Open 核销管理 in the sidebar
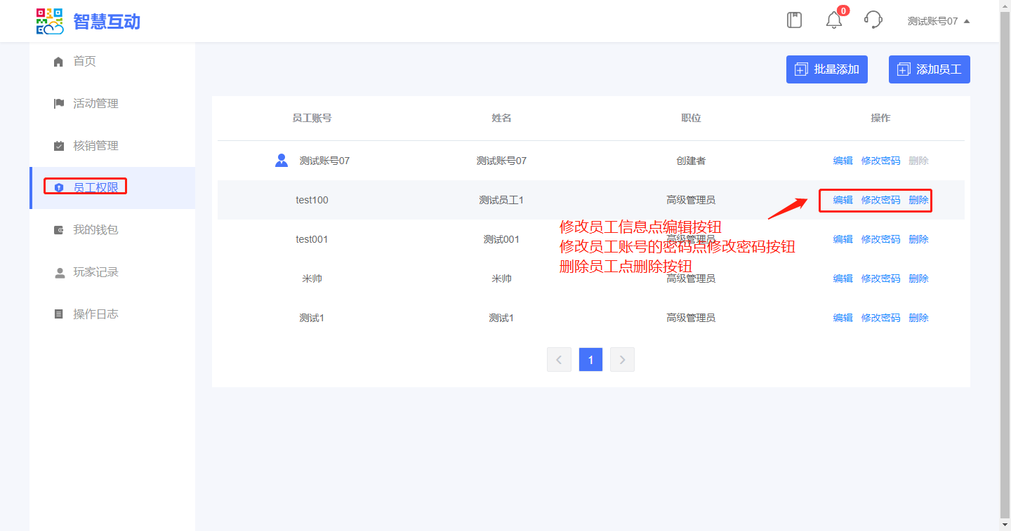This screenshot has height=531, width=1011. click(x=95, y=146)
